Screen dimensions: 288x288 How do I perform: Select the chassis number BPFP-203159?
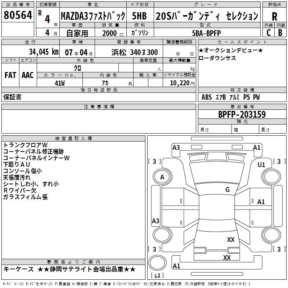[242, 114]
